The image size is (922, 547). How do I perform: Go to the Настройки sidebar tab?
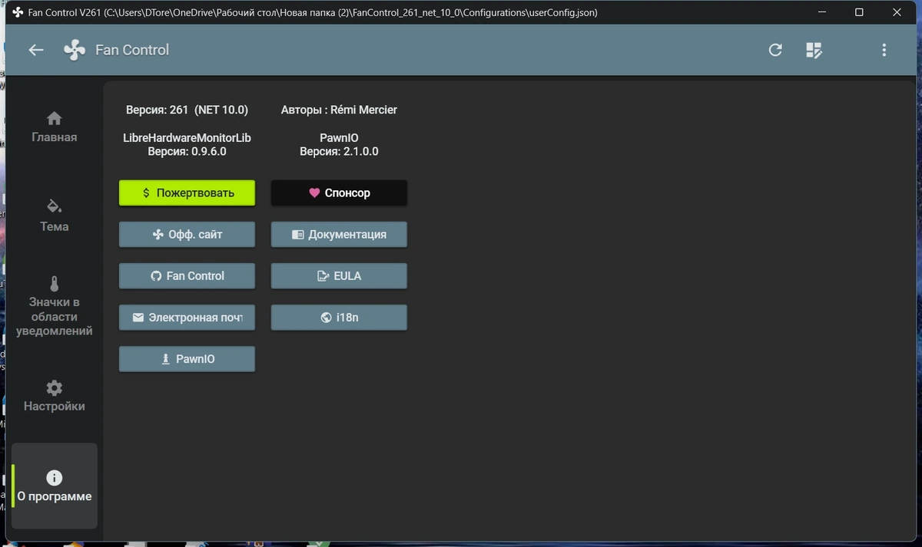tap(54, 397)
